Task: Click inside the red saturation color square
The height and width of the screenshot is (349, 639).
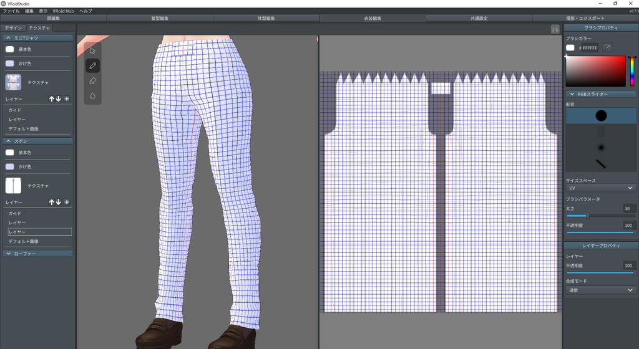Action: tap(596, 71)
